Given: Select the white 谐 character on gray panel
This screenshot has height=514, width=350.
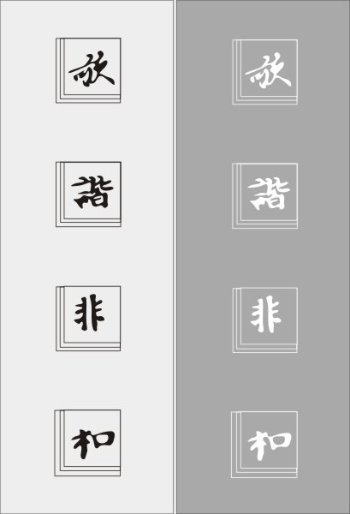Looking at the screenshot, I should click(269, 194).
